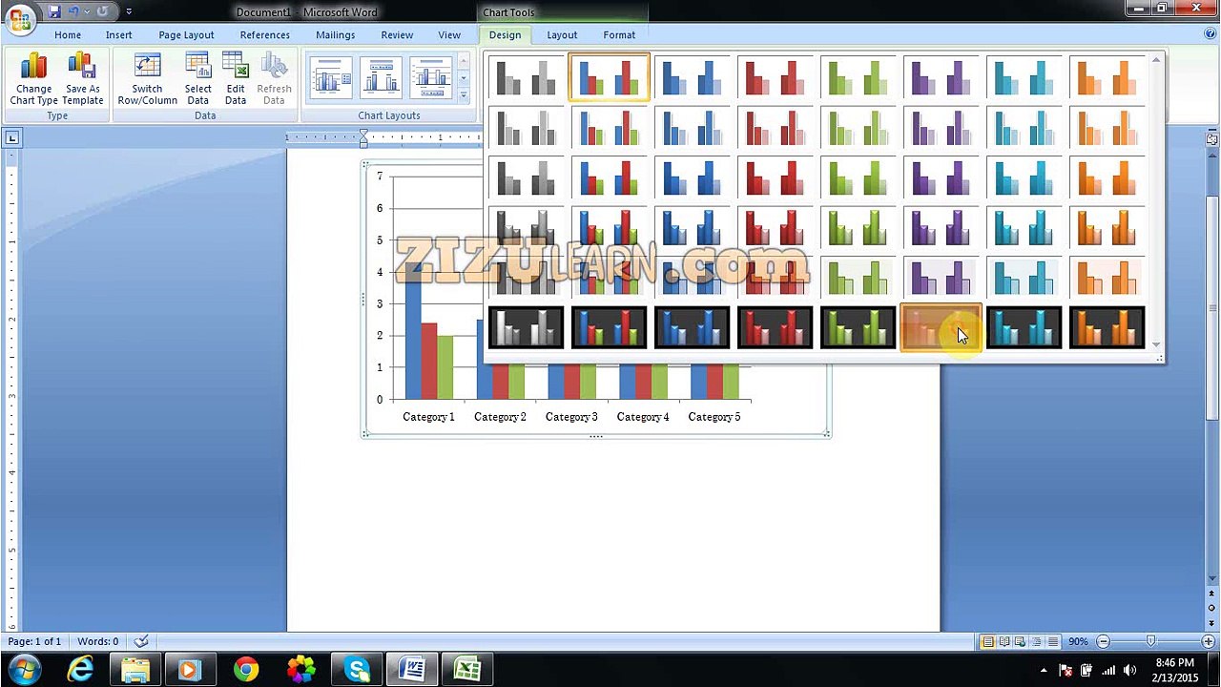Click Page: 1 of 1 in status bar
Viewport: 1221px width, 687px height.
pyautogui.click(x=34, y=641)
